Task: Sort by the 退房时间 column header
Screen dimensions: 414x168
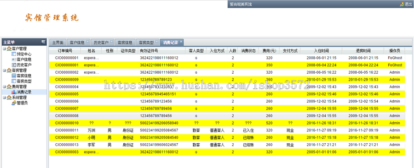Action: point(363,50)
